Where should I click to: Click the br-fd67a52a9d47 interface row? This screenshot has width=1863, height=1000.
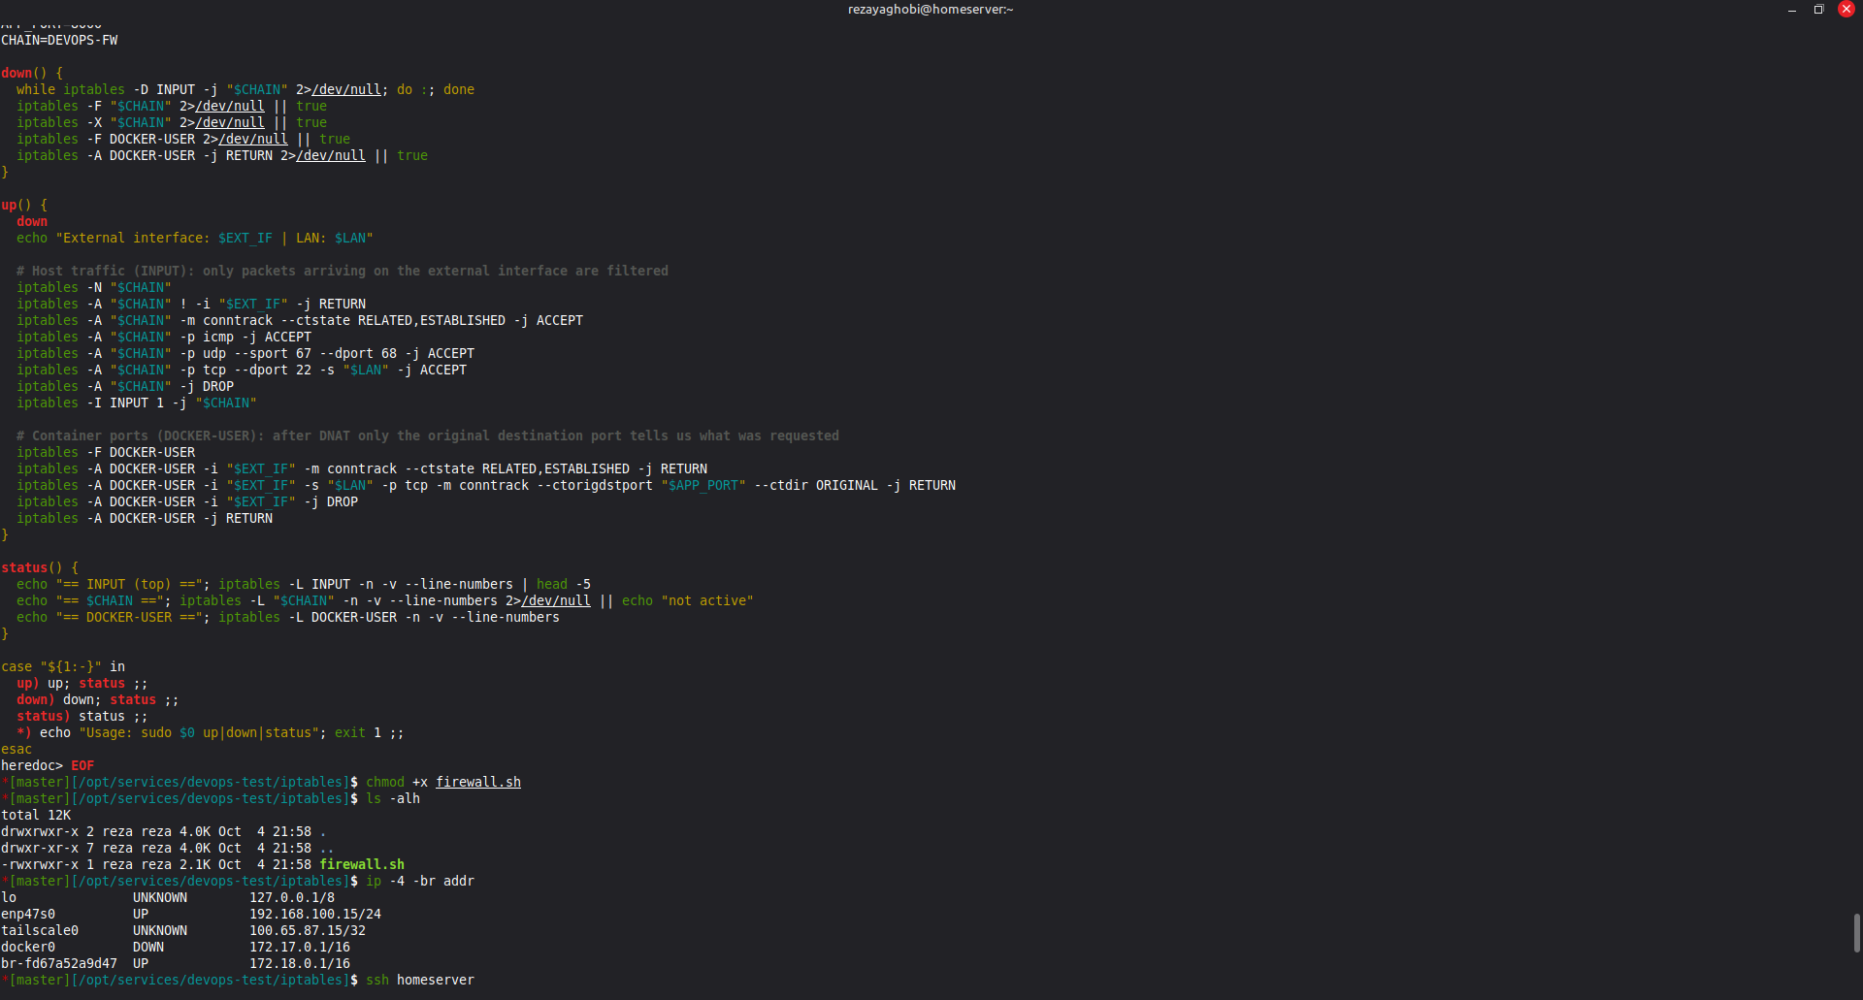click(176, 963)
